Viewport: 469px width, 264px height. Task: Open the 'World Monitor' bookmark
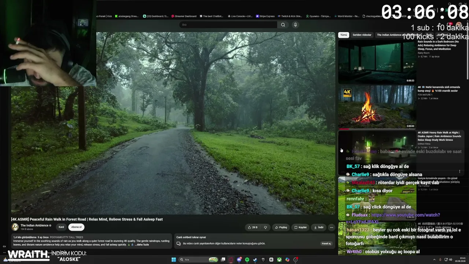(x=347, y=16)
